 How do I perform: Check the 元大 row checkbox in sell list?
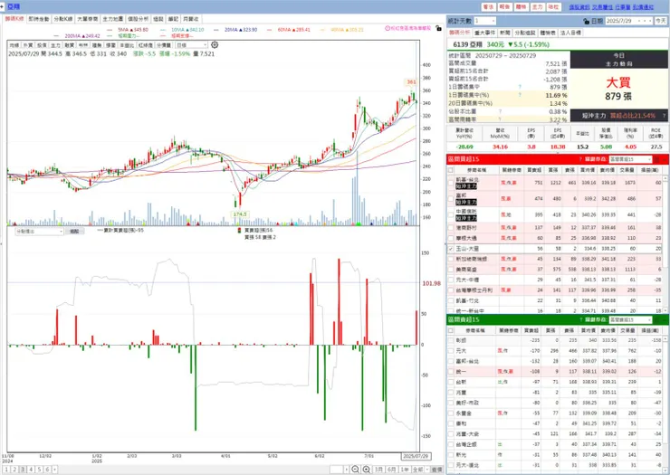[x=451, y=351]
